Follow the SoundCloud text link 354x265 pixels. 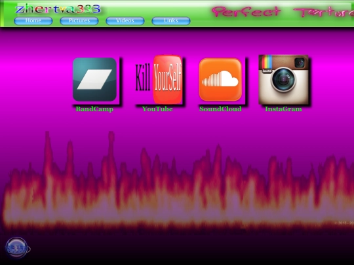(220, 109)
